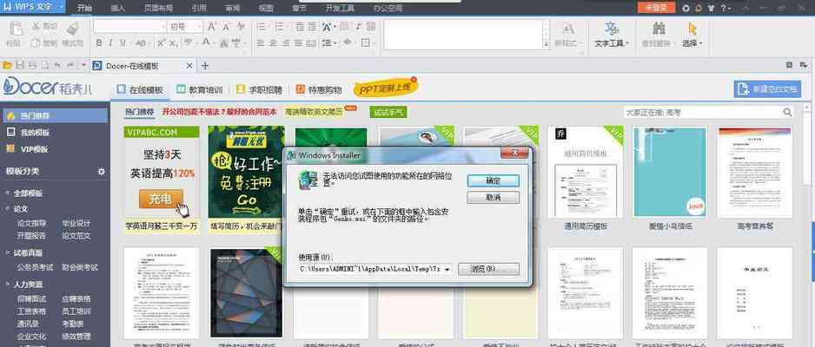This screenshot has width=815, height=347.
Task: Expand the styles gallery arrow
Action: click(x=546, y=46)
